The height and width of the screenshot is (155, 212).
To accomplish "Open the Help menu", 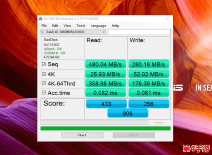I will (x=115, y=26).
